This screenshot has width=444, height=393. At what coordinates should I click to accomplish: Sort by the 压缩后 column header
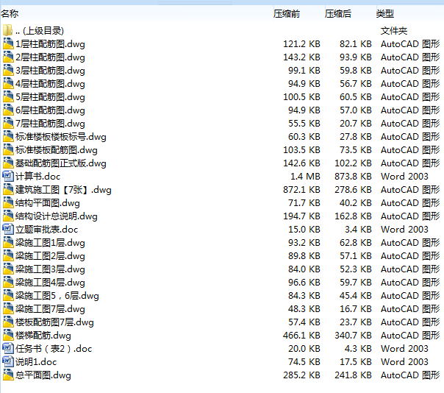pyautogui.click(x=338, y=13)
